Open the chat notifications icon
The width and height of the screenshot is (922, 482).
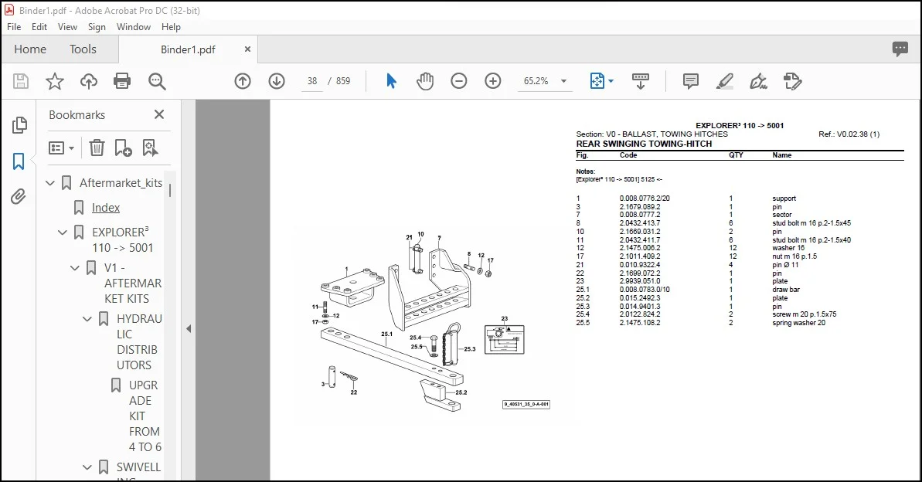[900, 49]
